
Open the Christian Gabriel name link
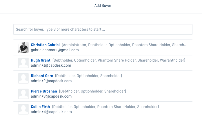(45, 45)
